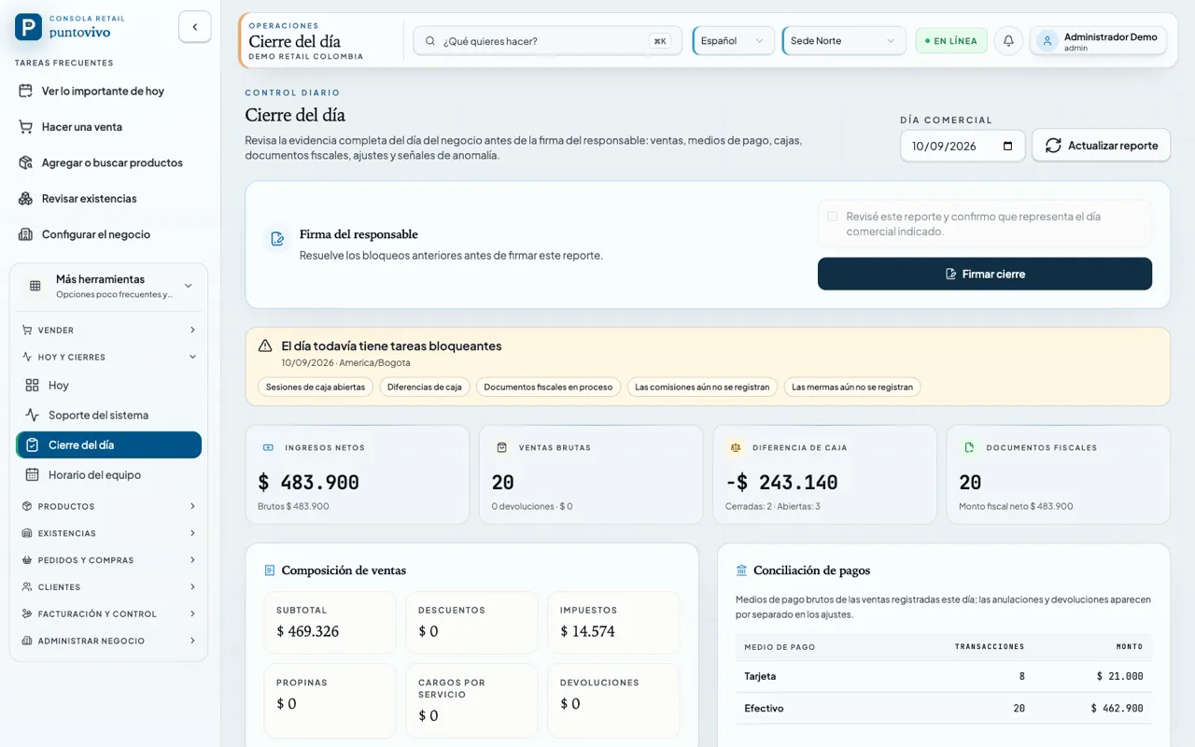This screenshot has width=1195, height=747.
Task: Click Actualizar reporte button
Action: tap(1101, 146)
